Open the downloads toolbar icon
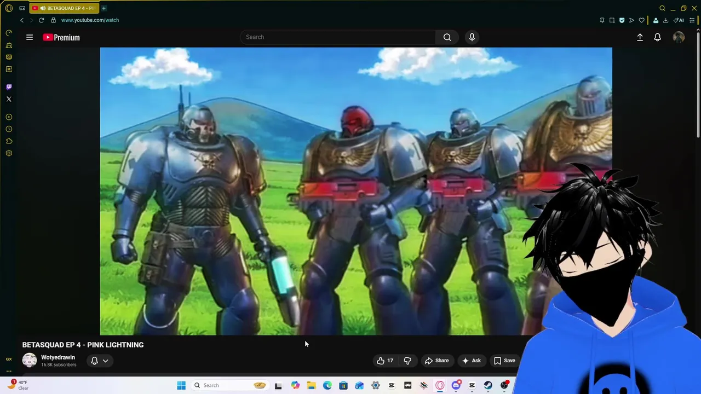Image resolution: width=701 pixels, height=394 pixels. tap(665, 20)
